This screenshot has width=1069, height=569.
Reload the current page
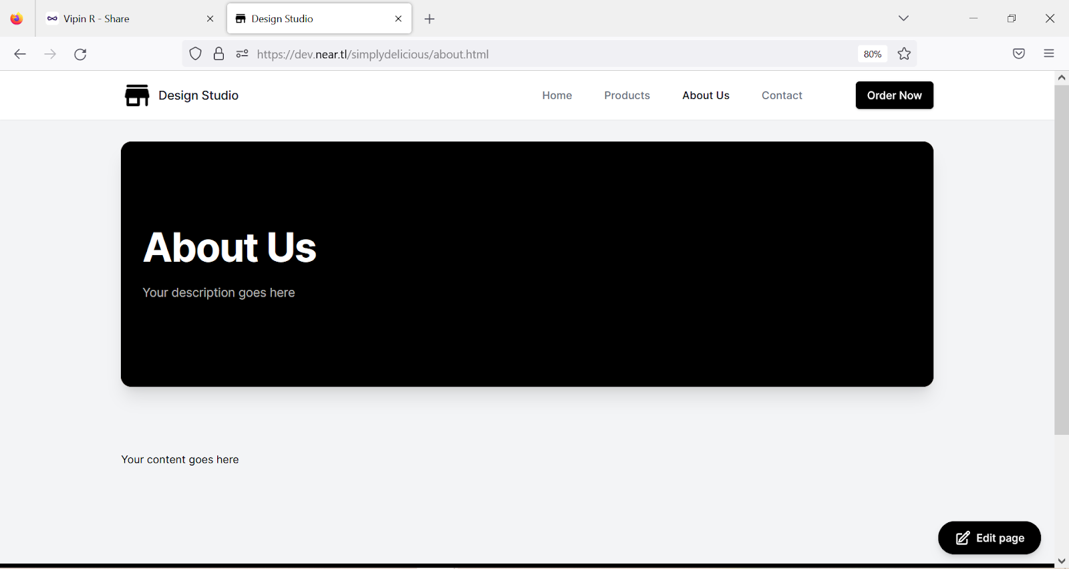[x=80, y=54]
